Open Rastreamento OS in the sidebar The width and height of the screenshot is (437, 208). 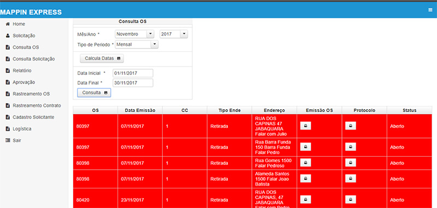click(x=31, y=94)
